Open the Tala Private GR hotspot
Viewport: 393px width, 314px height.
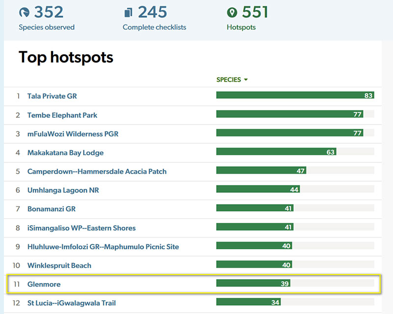click(52, 96)
